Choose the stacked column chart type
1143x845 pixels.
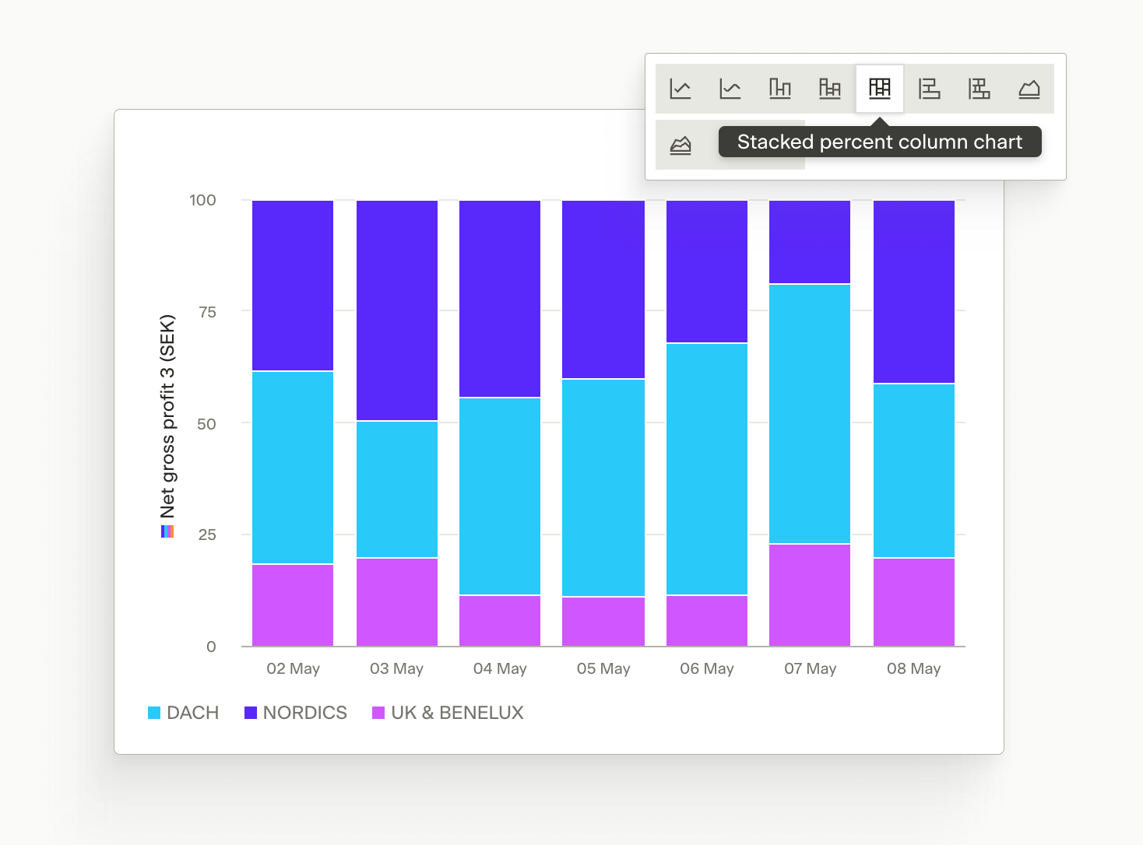[x=830, y=89]
